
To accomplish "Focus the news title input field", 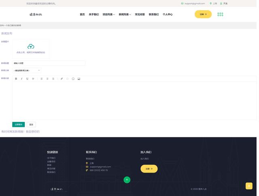I will point(49,63).
